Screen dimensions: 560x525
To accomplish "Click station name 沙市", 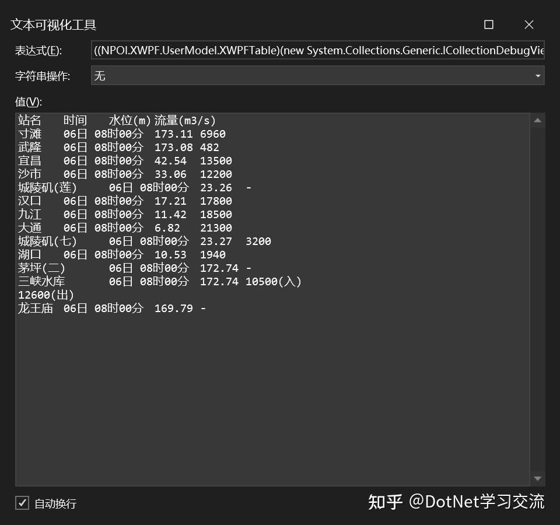I will coord(30,174).
